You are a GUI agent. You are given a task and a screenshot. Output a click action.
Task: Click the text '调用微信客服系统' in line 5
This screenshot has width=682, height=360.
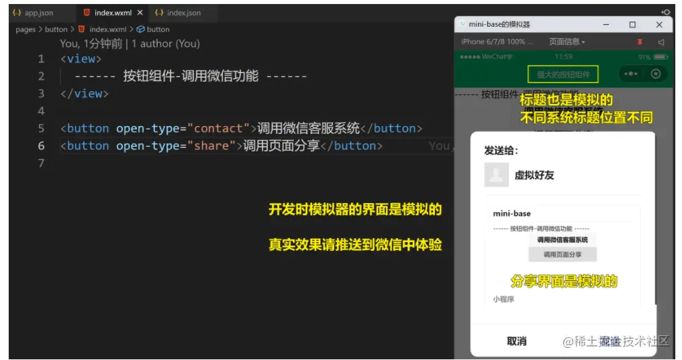(x=308, y=128)
